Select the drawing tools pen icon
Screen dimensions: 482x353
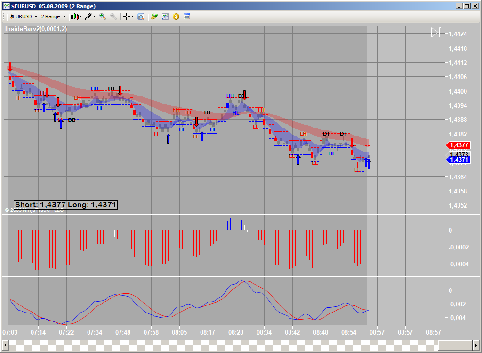tap(88, 16)
